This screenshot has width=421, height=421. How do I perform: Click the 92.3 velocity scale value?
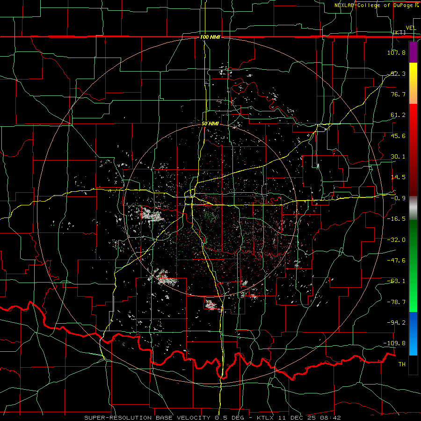pyautogui.click(x=398, y=73)
